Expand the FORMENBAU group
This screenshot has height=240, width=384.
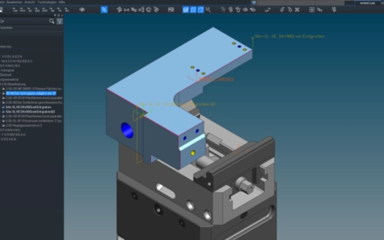(x=13, y=135)
